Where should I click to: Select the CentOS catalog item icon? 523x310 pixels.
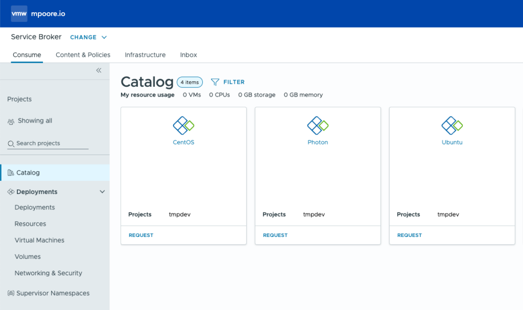click(183, 124)
